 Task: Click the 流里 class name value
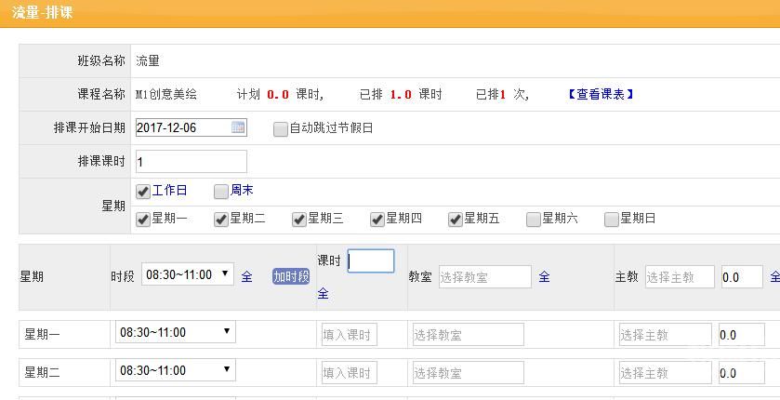tap(148, 61)
